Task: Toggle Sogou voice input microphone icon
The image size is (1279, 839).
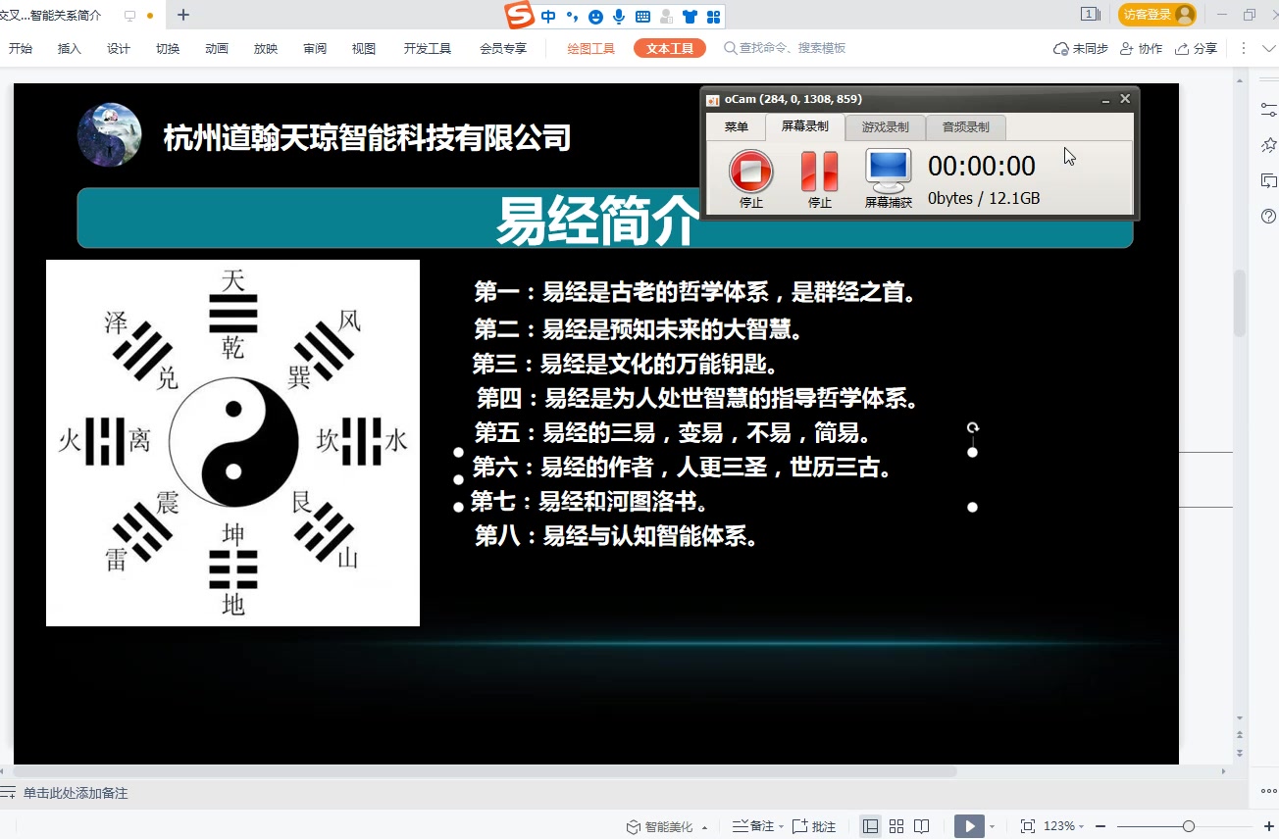Action: coord(619,17)
